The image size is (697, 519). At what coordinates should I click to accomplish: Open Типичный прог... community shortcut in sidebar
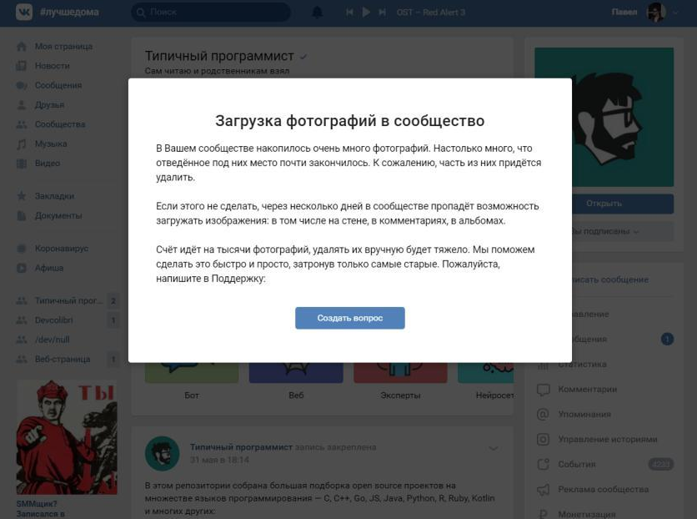68,300
